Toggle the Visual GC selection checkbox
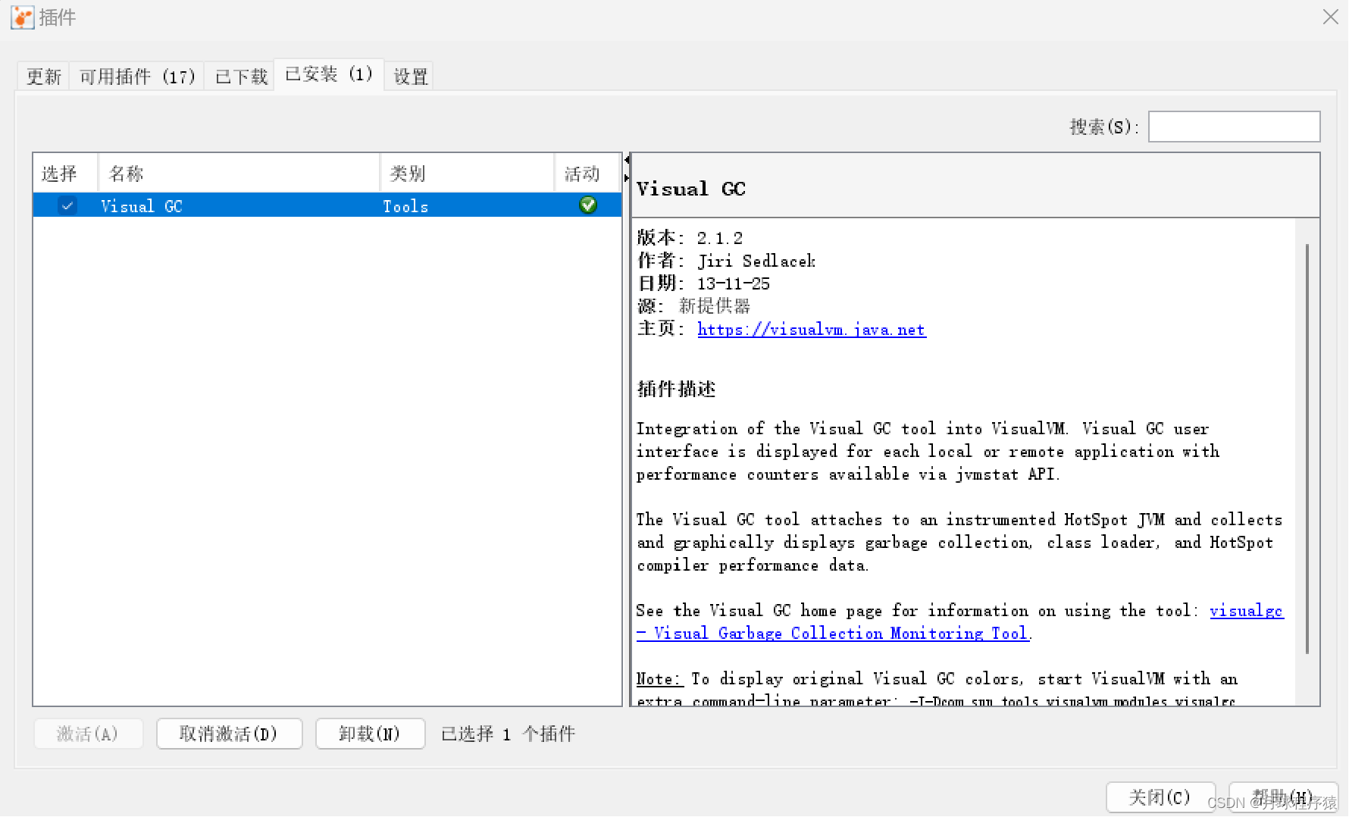 (67, 205)
